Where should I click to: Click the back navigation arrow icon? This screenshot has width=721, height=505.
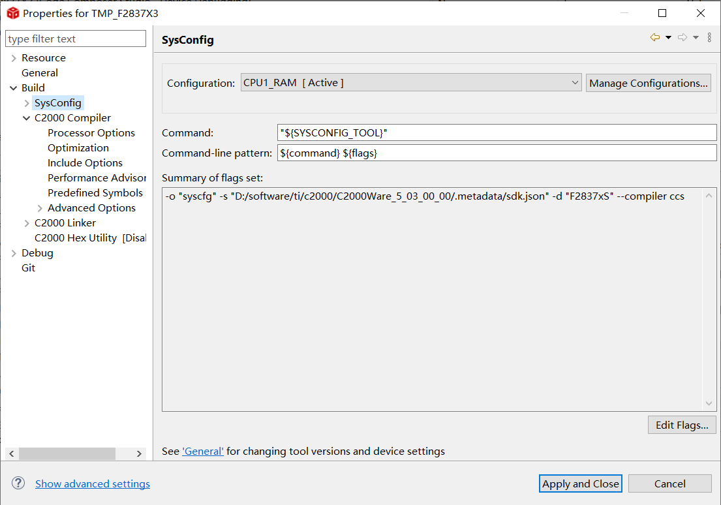pyautogui.click(x=654, y=38)
